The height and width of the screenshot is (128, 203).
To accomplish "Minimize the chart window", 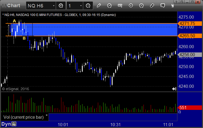I will pyautogui.click(x=187, y=2).
